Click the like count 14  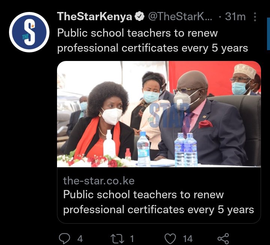point(188,239)
